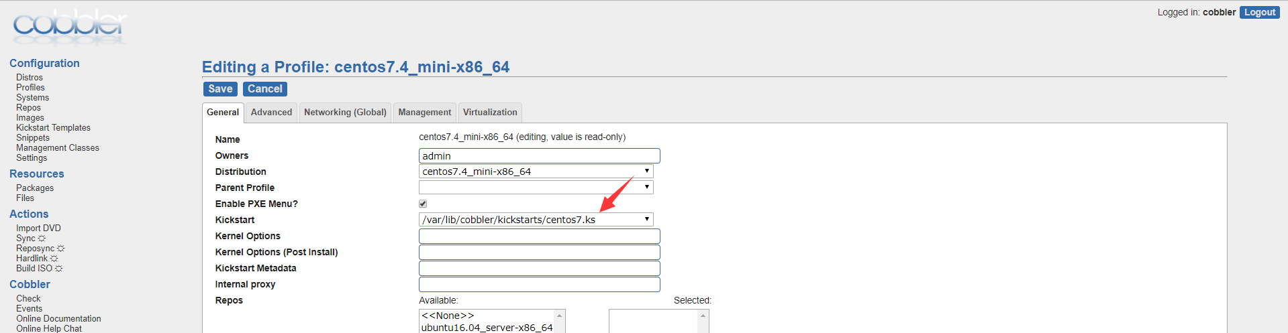The image size is (1288, 333).
Task: Start Build ISO from the sidebar
Action: point(38,269)
